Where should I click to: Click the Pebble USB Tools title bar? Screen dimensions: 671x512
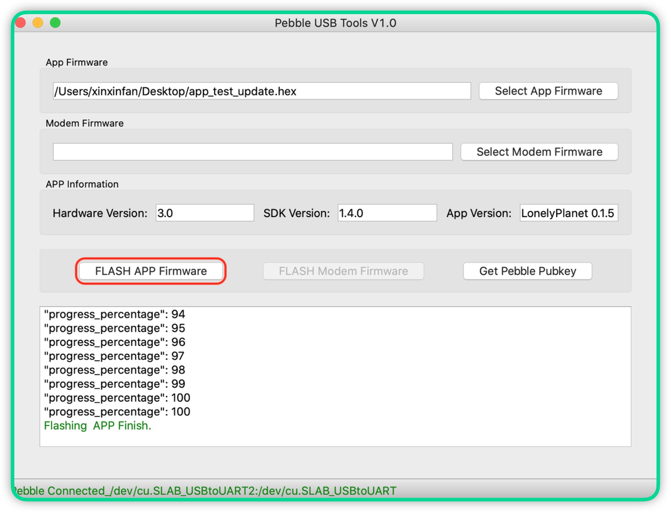[335, 23]
